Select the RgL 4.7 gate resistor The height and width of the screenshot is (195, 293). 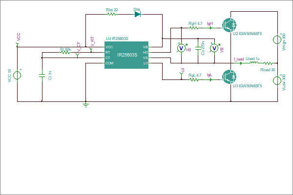coord(194,79)
